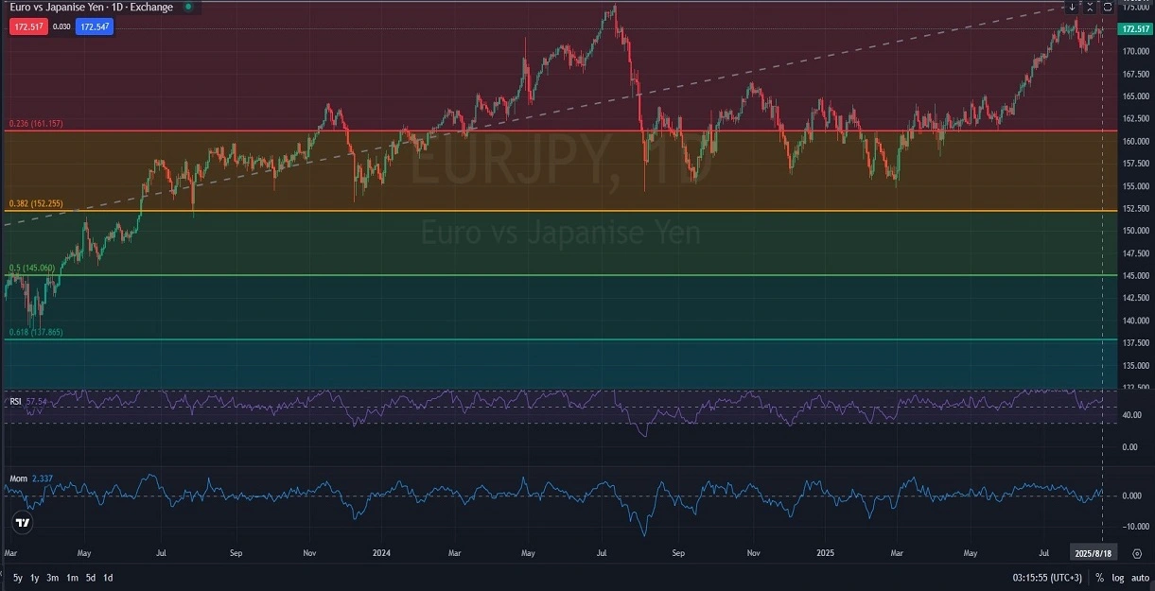Click the red sell price 172.517 button
This screenshot has height=591, width=1155.
coord(29,26)
